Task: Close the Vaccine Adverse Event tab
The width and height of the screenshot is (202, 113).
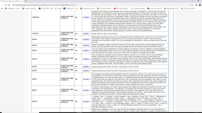Action: click(22, 1)
